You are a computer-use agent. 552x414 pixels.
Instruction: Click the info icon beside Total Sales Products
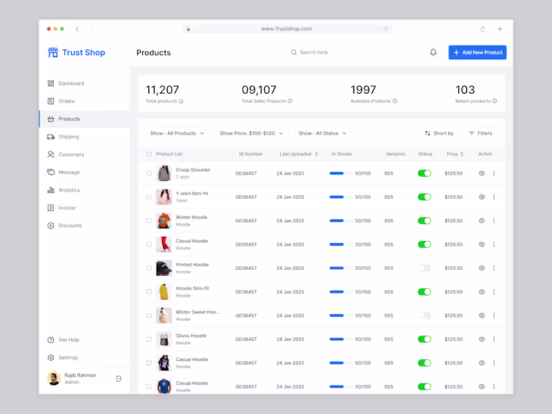click(290, 101)
